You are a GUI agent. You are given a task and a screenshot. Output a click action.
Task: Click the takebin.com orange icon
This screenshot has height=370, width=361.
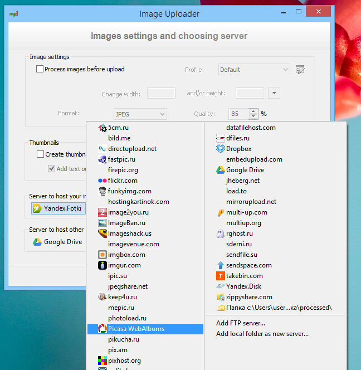point(221,276)
